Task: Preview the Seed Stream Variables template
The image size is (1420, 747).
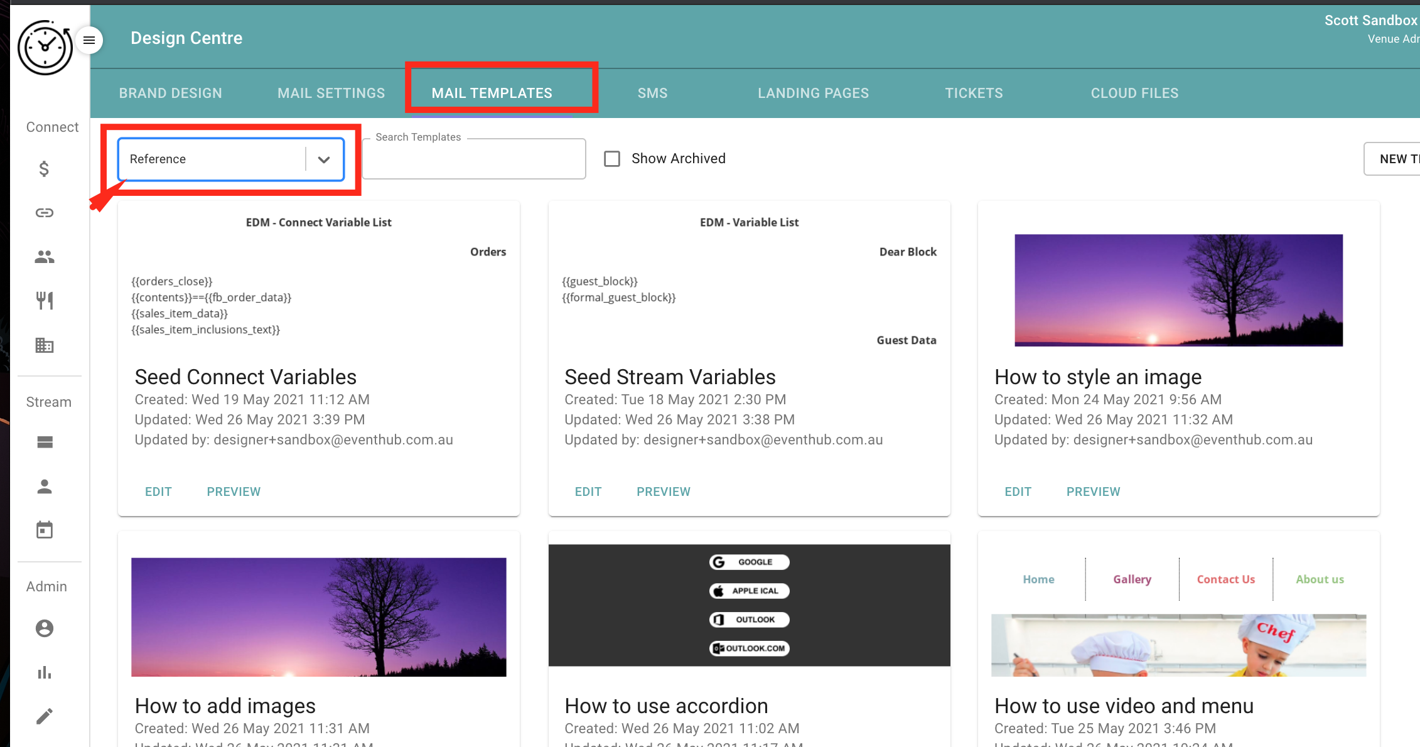Action: pyautogui.click(x=663, y=492)
